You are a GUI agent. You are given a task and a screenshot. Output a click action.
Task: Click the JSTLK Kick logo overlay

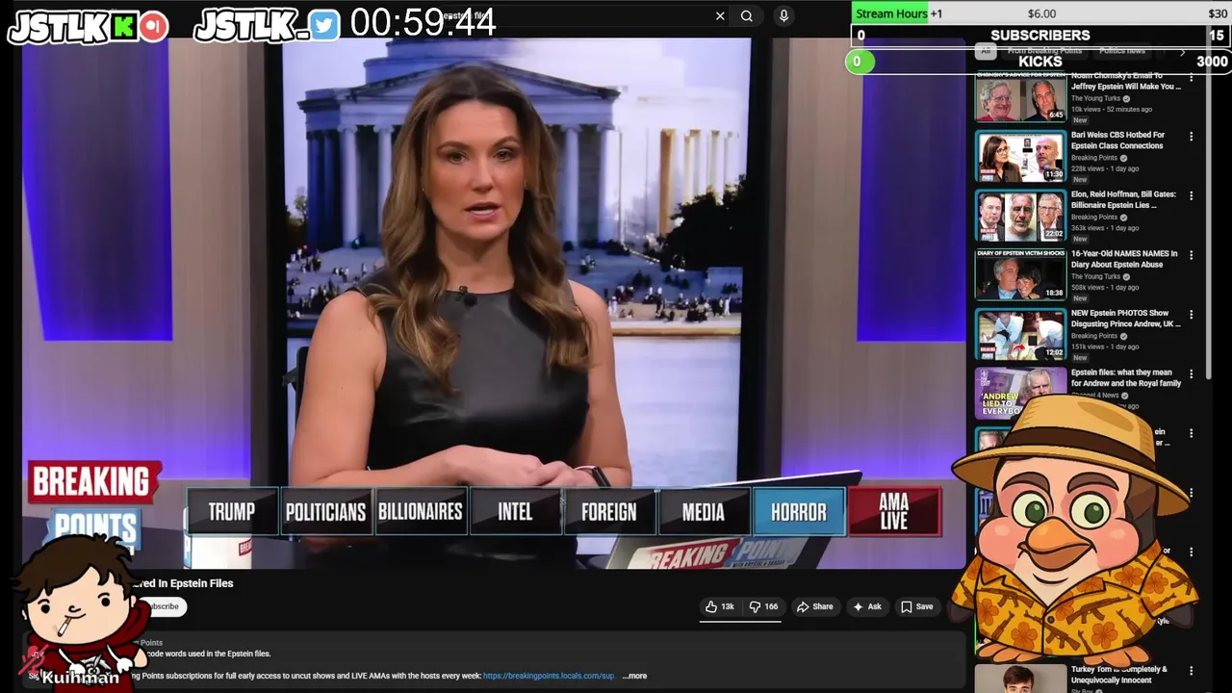(x=89, y=27)
